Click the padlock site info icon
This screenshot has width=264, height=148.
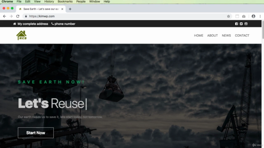tap(26, 16)
